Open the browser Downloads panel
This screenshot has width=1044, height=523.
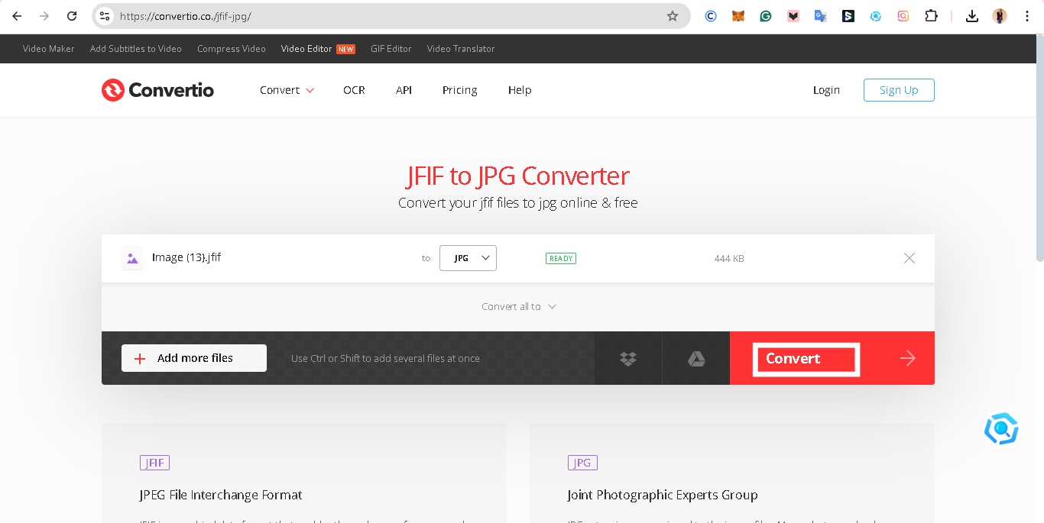[x=972, y=15]
